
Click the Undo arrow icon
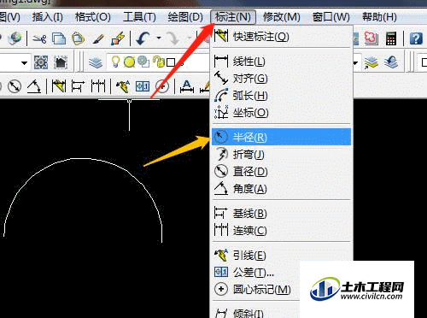click(143, 38)
